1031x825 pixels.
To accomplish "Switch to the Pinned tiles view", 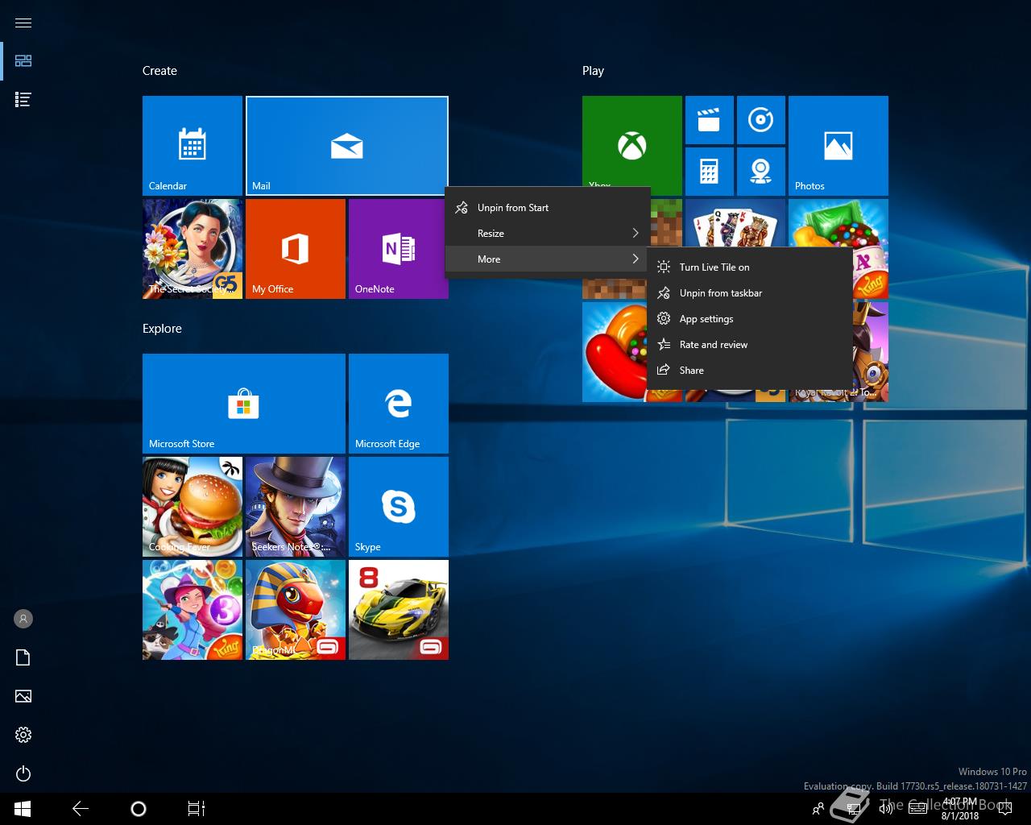I will (x=23, y=61).
